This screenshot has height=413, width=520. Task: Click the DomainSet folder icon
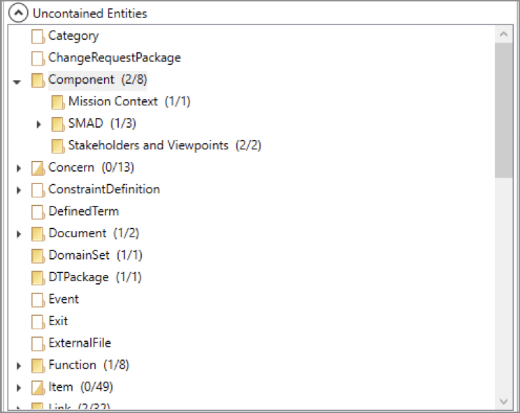38,256
